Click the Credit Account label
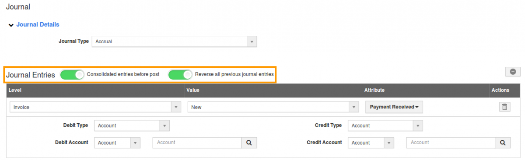The image size is (525, 160). click(x=324, y=142)
